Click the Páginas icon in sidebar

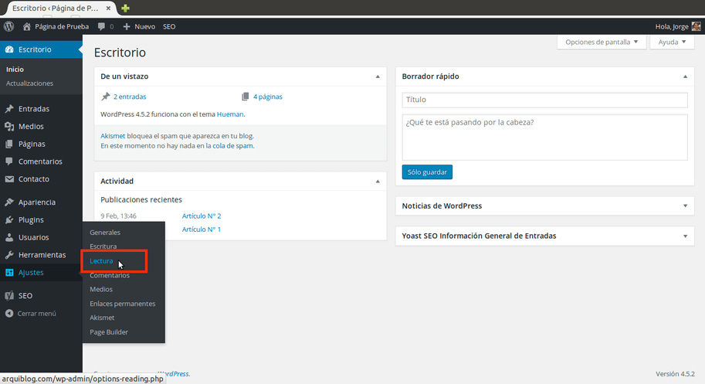[x=9, y=144]
